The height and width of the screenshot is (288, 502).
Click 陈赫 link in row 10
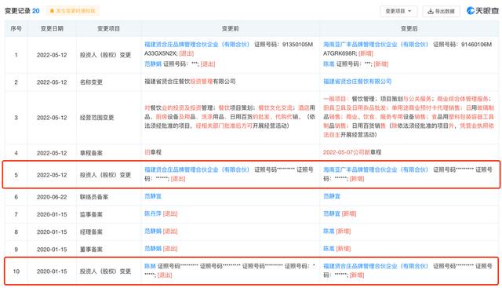pyautogui.click(x=150, y=266)
